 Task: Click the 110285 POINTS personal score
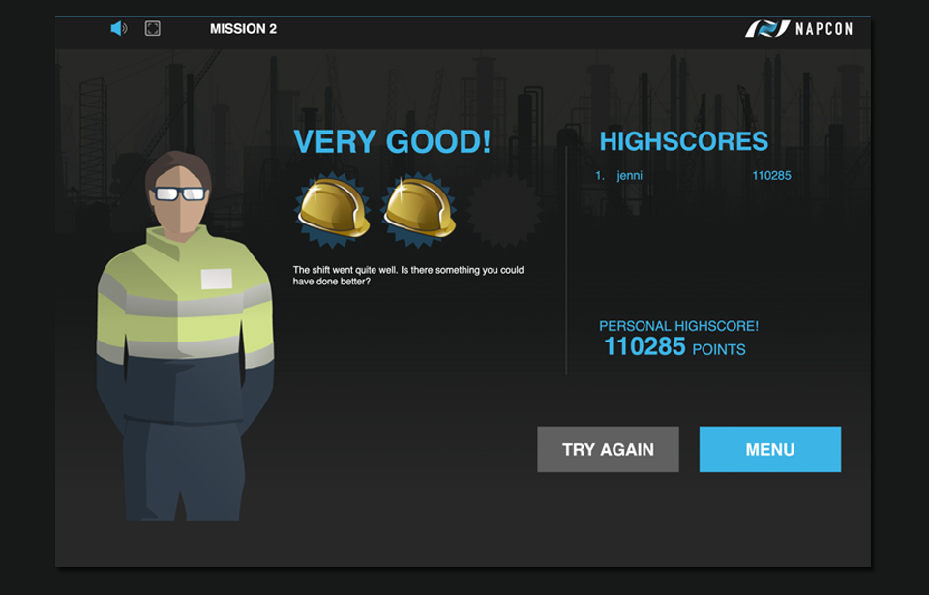tap(674, 347)
